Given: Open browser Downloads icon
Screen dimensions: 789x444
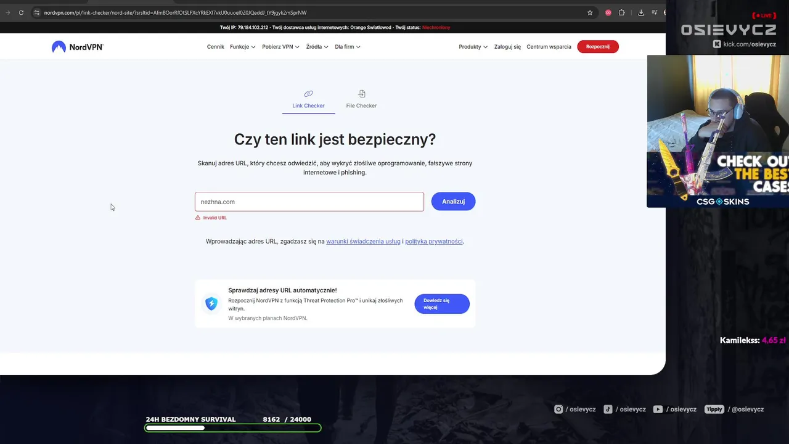Looking at the screenshot, I should pos(641,12).
